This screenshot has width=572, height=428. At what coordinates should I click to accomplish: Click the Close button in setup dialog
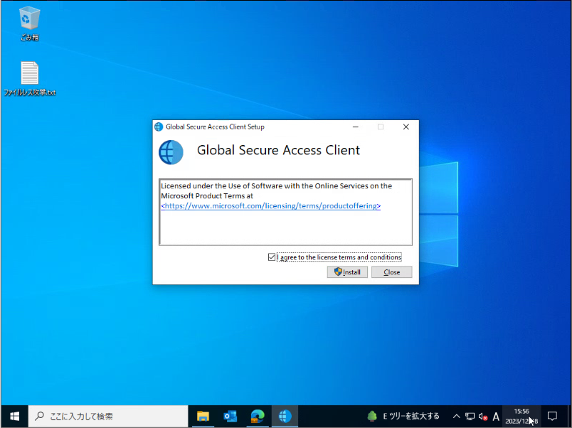pyautogui.click(x=391, y=272)
